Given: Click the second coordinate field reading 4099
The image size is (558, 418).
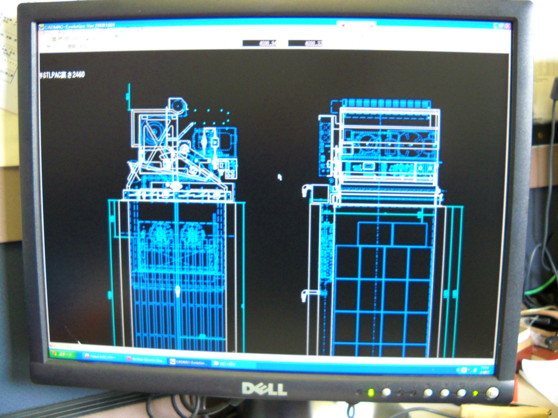Looking at the screenshot, I should pos(305,43).
